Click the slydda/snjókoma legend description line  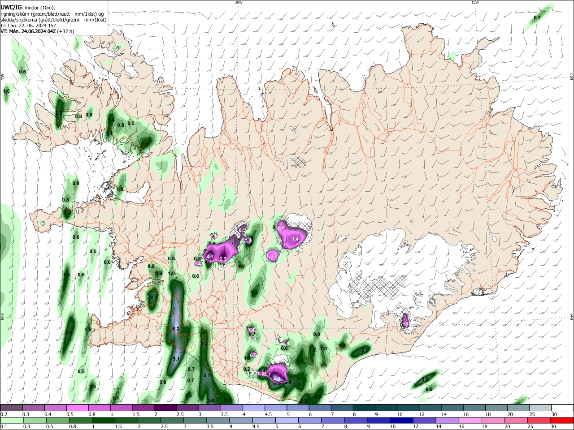click(x=53, y=20)
